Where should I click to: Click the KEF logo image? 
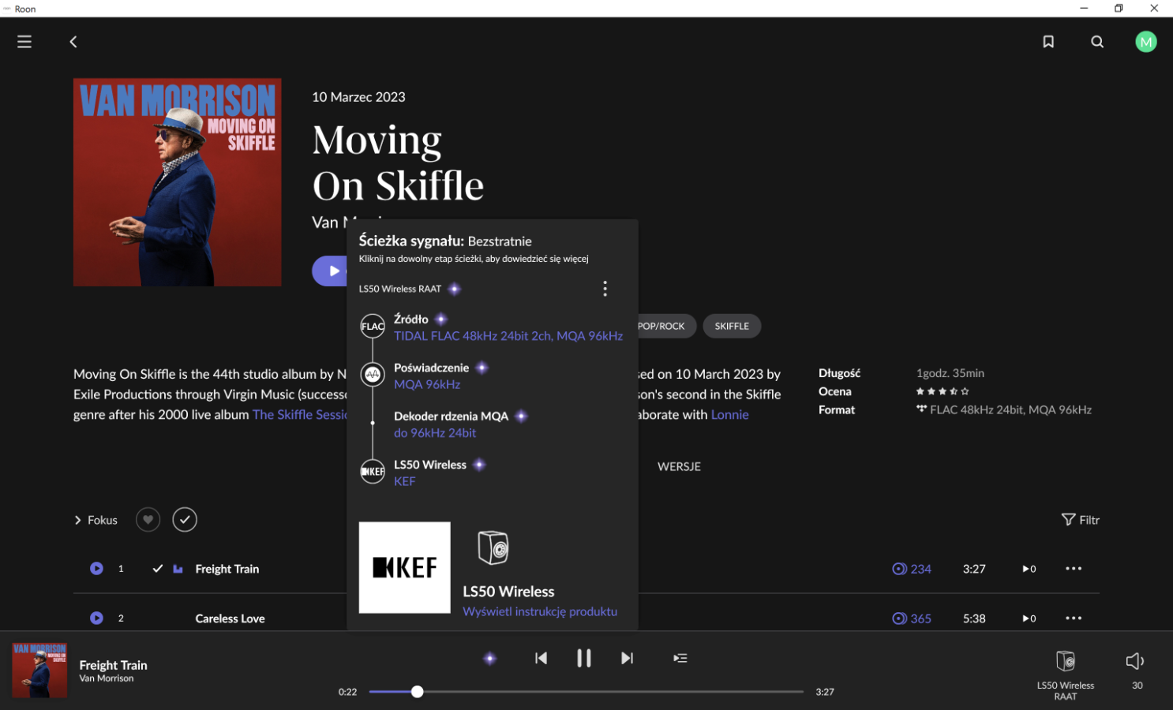coord(405,567)
